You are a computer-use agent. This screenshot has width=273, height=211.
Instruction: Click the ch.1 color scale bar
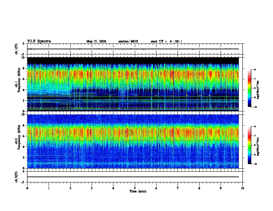[250, 88]
